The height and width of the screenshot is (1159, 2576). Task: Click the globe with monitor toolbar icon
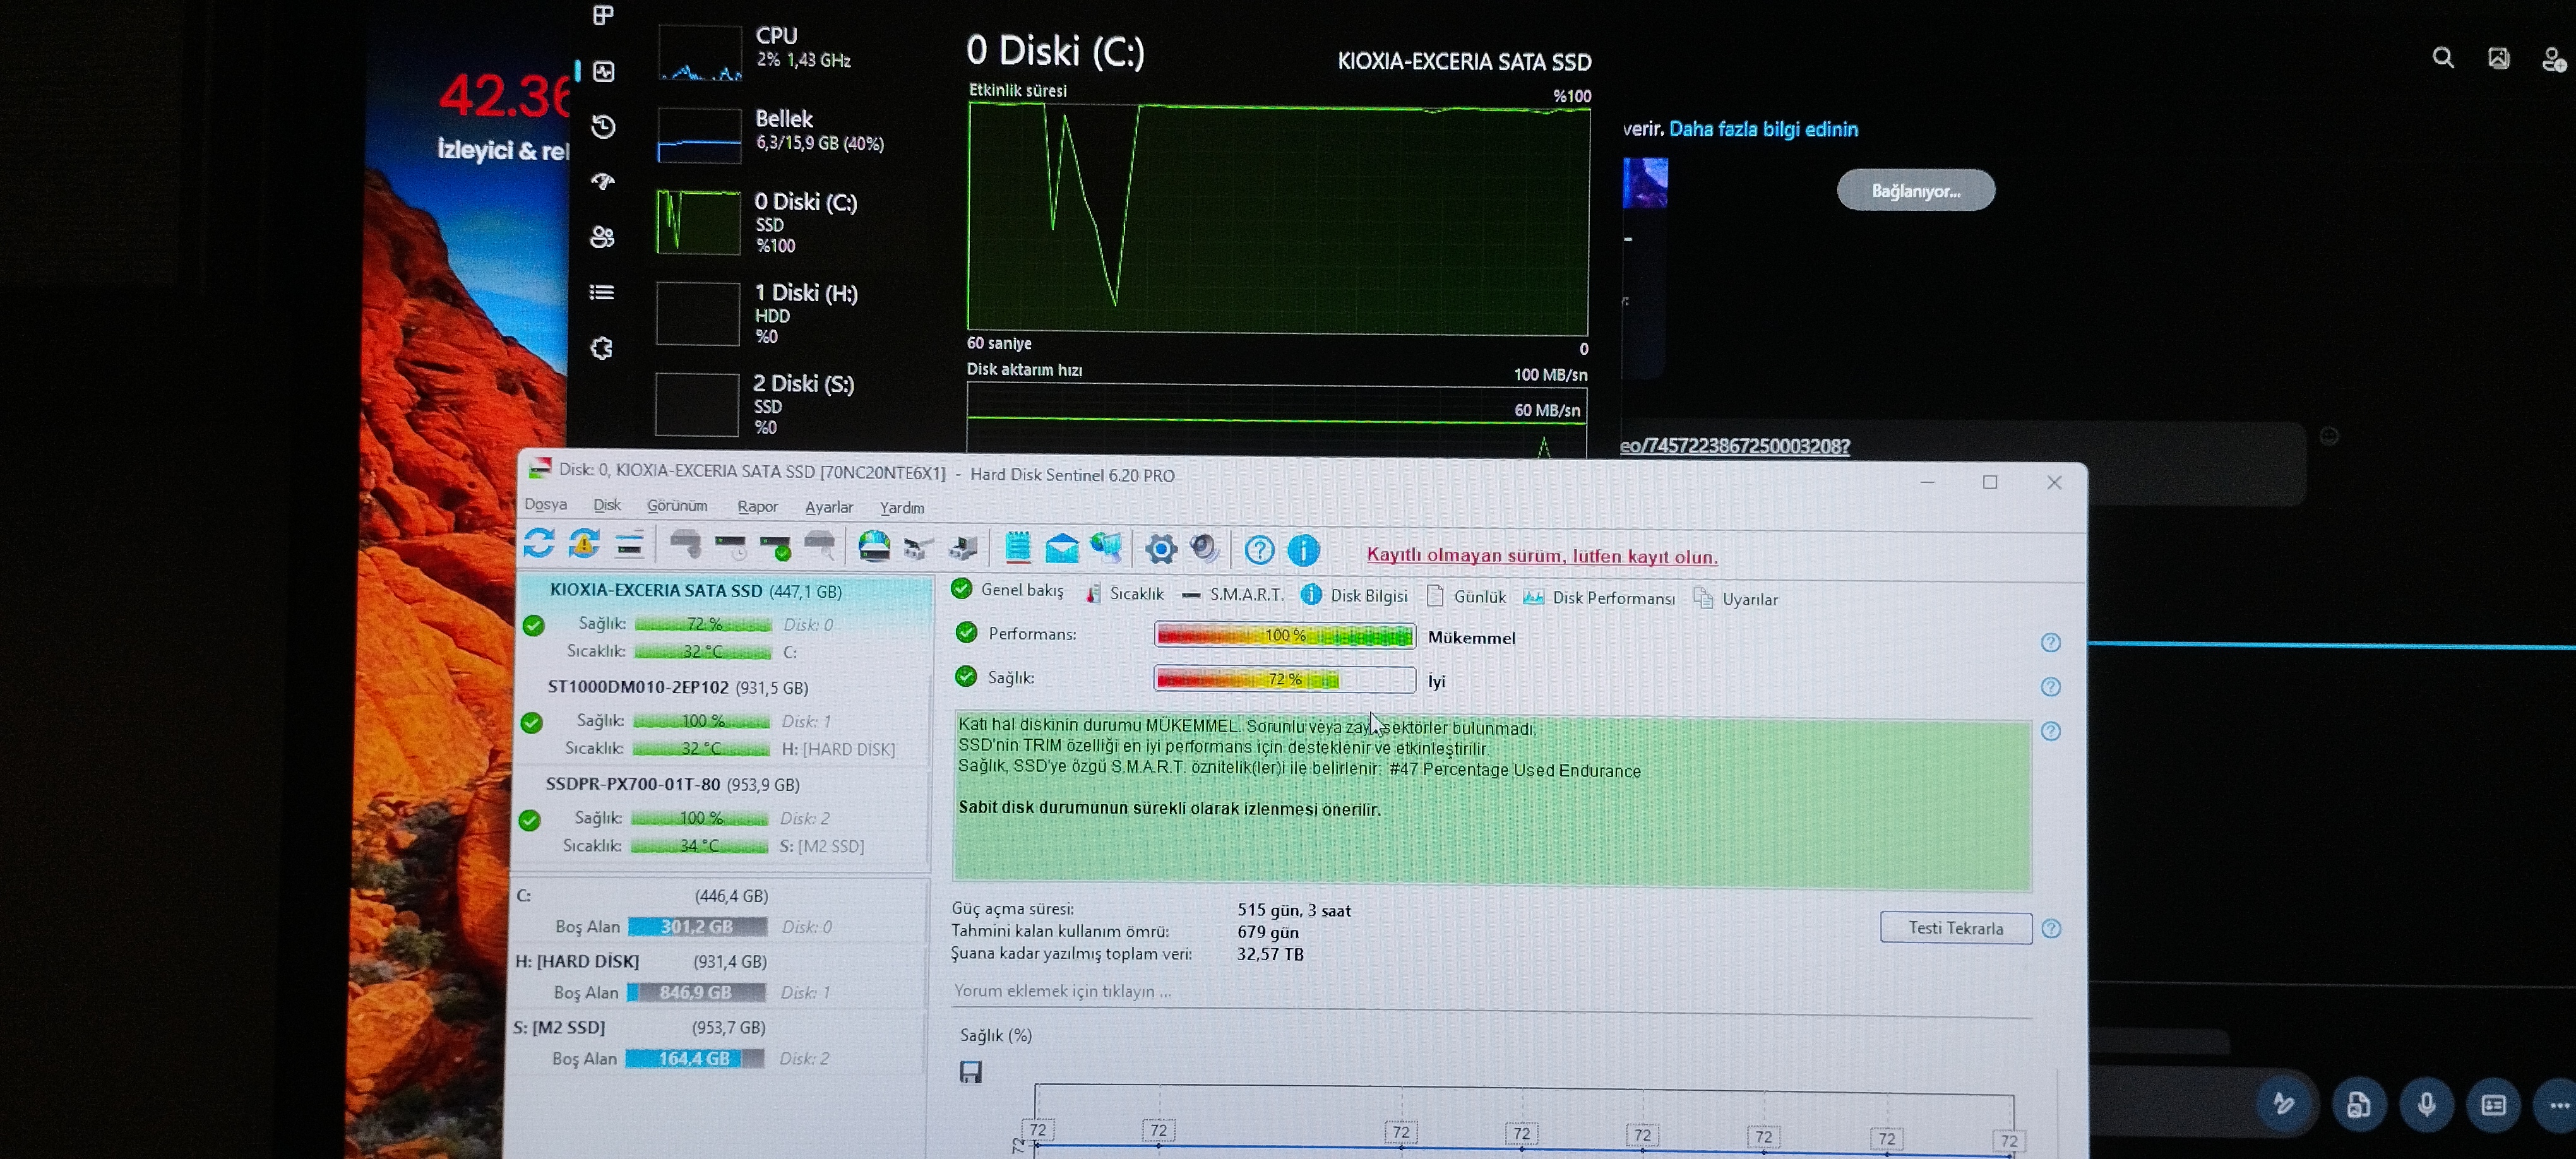(1106, 548)
